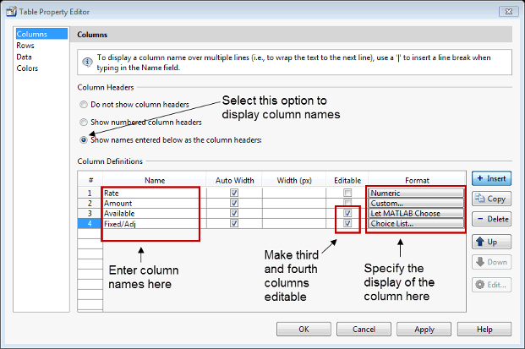Image resolution: width=525 pixels, height=349 pixels.
Task: Select 'Show numbered column headers' radio button
Action: (83, 123)
